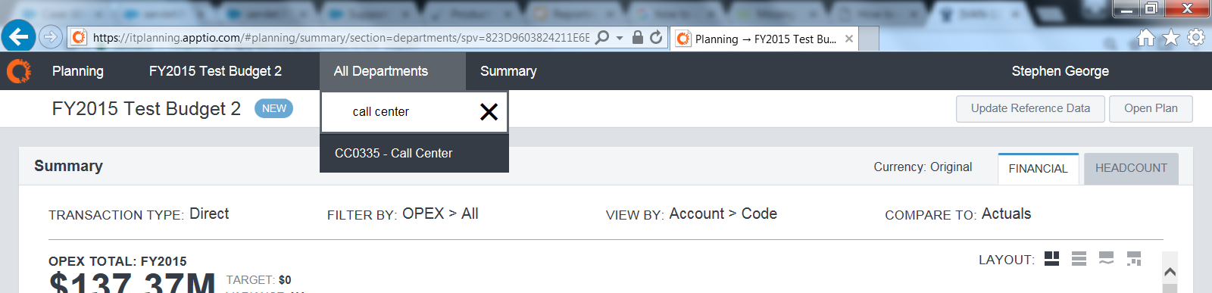
Task: Click the Apptio logo icon
Action: [19, 71]
